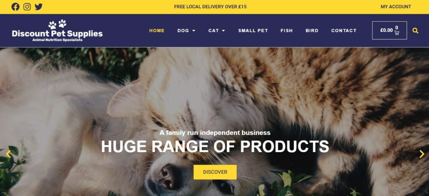
Task: Open the Twitter bird icon
Action: pos(39,7)
